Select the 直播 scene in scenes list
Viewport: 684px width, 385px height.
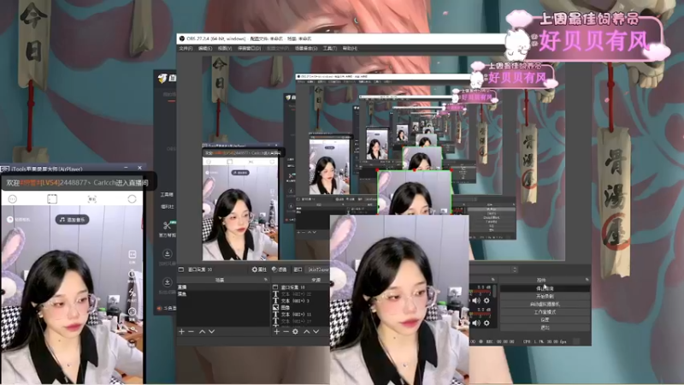pos(223,287)
